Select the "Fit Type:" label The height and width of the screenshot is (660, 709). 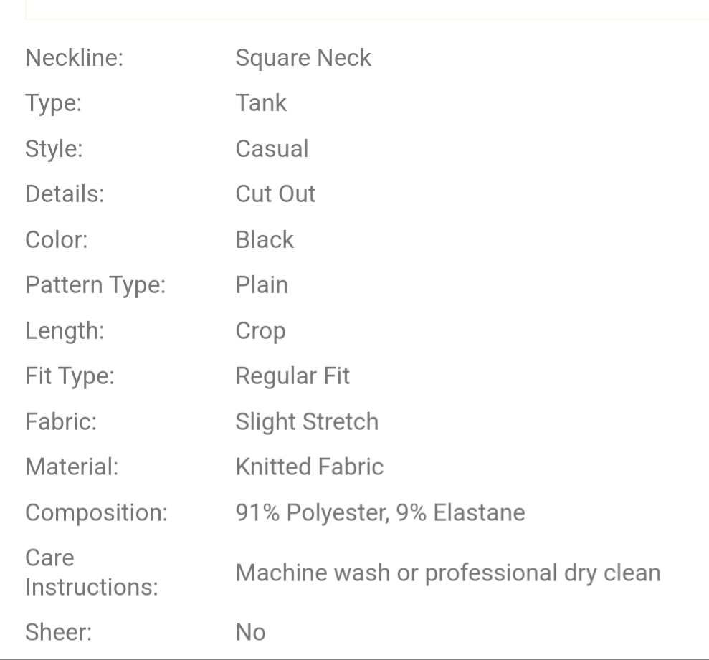tap(70, 376)
